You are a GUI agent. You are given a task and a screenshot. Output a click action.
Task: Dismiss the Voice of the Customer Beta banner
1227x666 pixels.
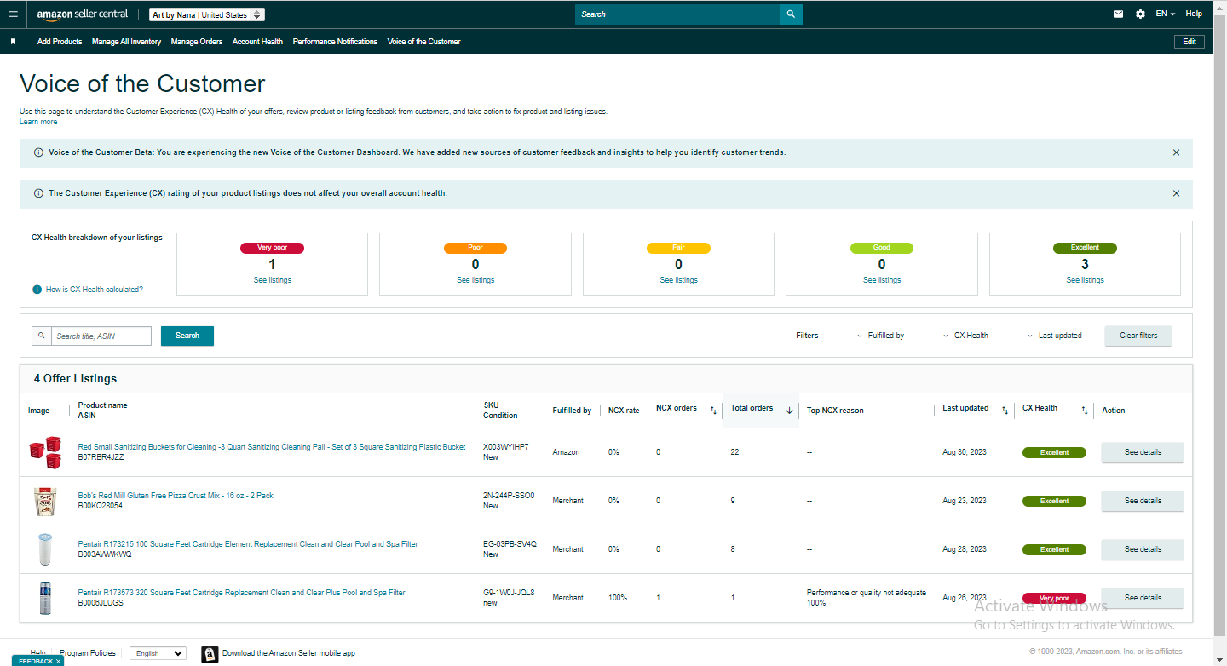coord(1177,153)
